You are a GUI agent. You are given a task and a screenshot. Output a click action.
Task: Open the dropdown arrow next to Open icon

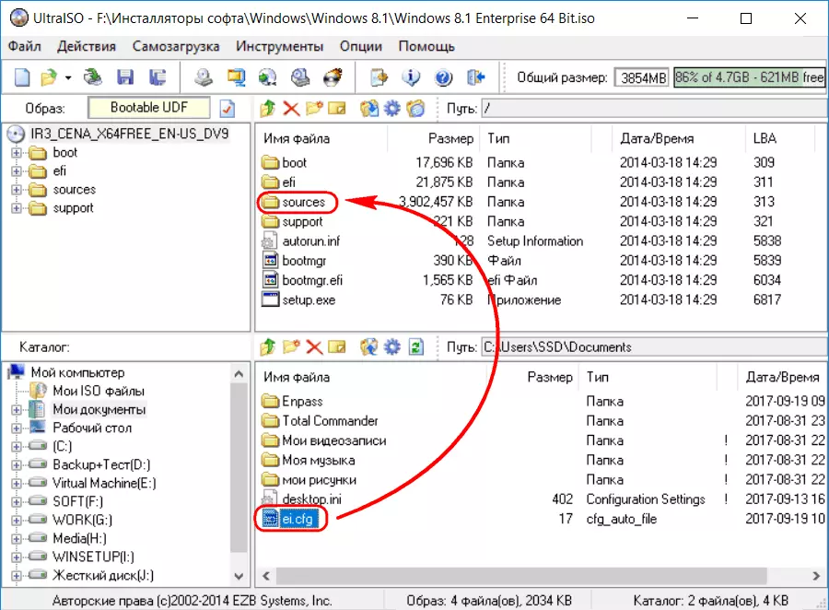pyautogui.click(x=68, y=78)
